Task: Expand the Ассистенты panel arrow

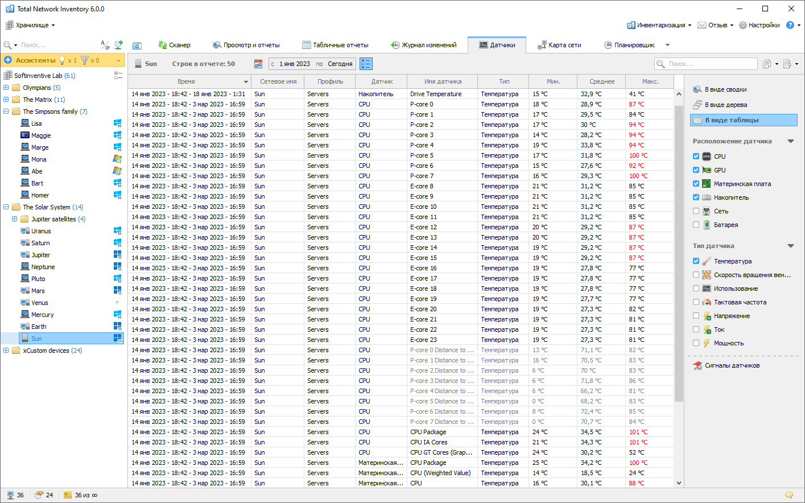Action: tap(118, 60)
